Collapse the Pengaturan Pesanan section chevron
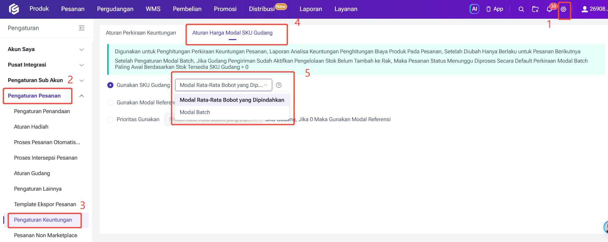The image size is (608, 242). coord(82,96)
